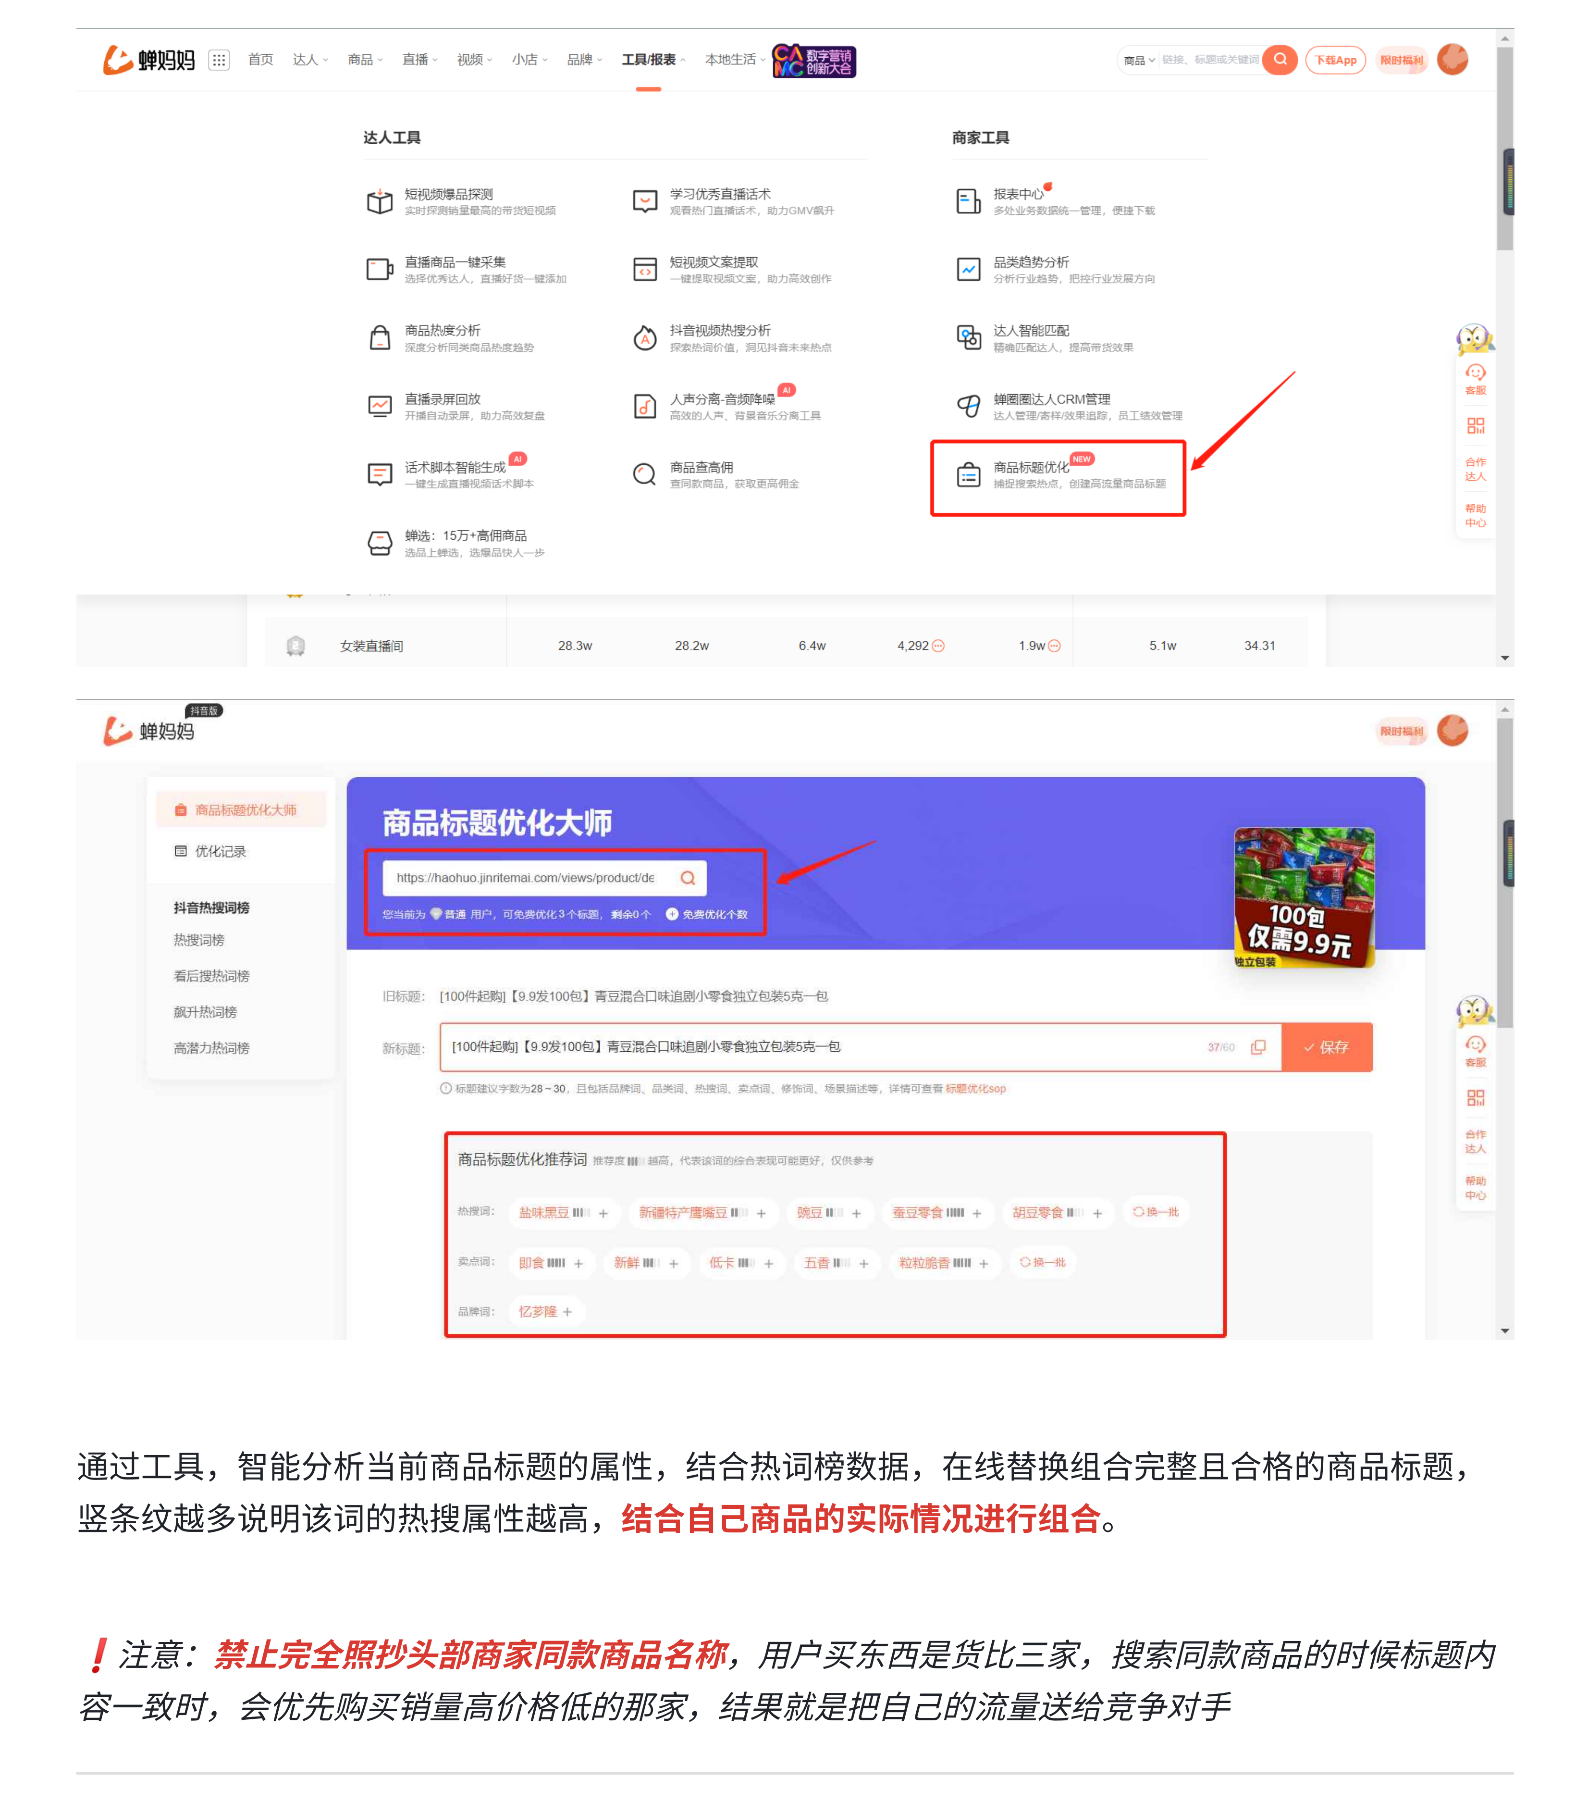Image resolution: width=1588 pixels, height=1803 pixels.
Task: Click 免费优化个数 link
Action: pos(707,915)
